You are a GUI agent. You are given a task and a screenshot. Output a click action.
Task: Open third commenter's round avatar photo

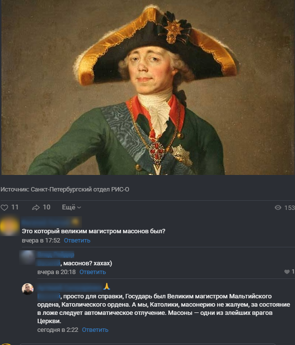tap(28, 289)
